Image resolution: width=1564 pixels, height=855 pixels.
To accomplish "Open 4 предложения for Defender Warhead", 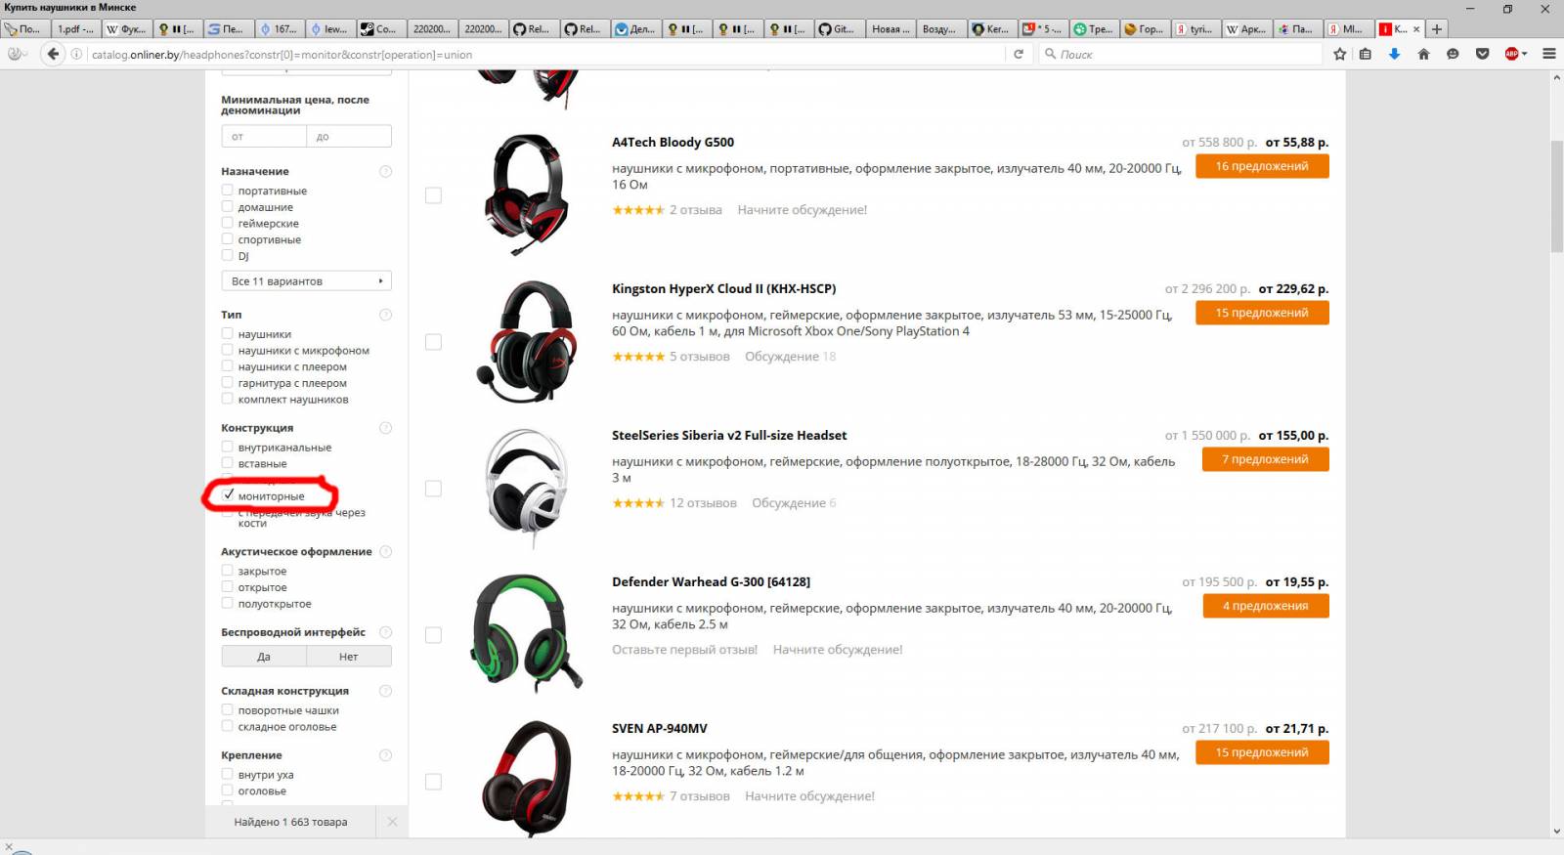I will click(x=1266, y=606).
